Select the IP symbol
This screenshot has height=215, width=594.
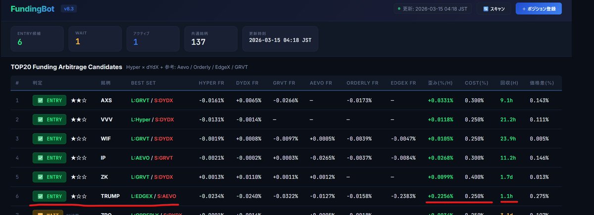point(103,158)
